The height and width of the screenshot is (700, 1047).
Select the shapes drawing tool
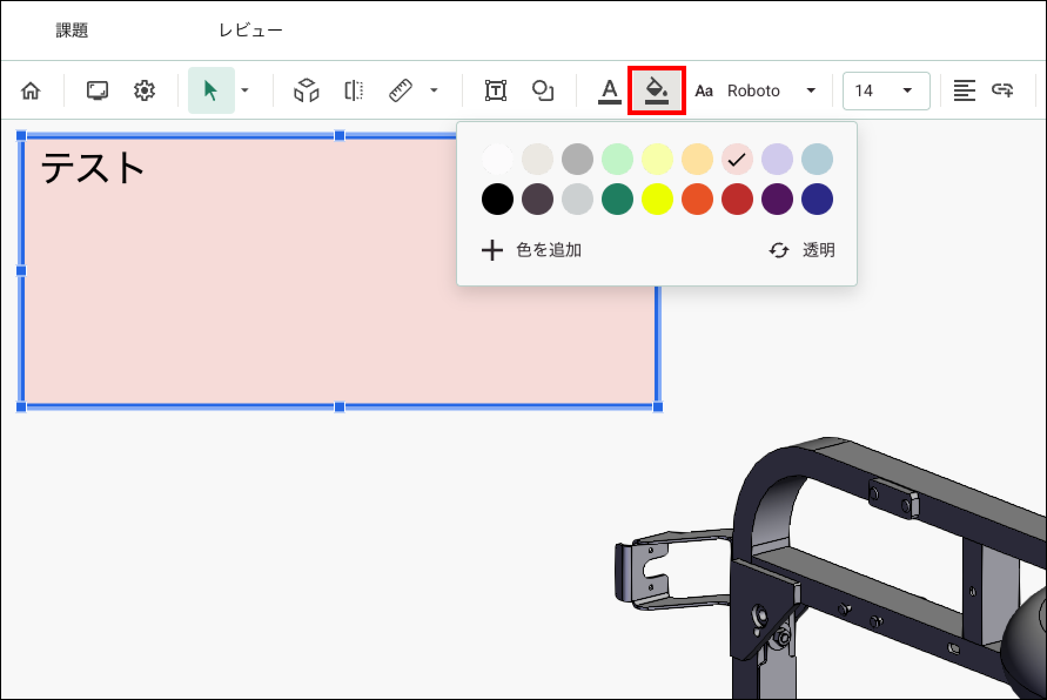[x=542, y=90]
